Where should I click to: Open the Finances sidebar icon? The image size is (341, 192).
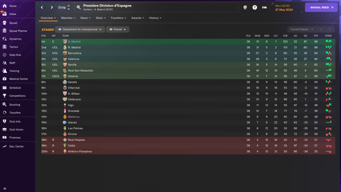coord(5,138)
